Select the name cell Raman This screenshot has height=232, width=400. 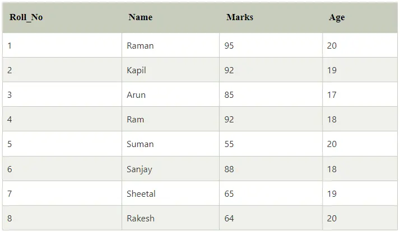click(170, 45)
